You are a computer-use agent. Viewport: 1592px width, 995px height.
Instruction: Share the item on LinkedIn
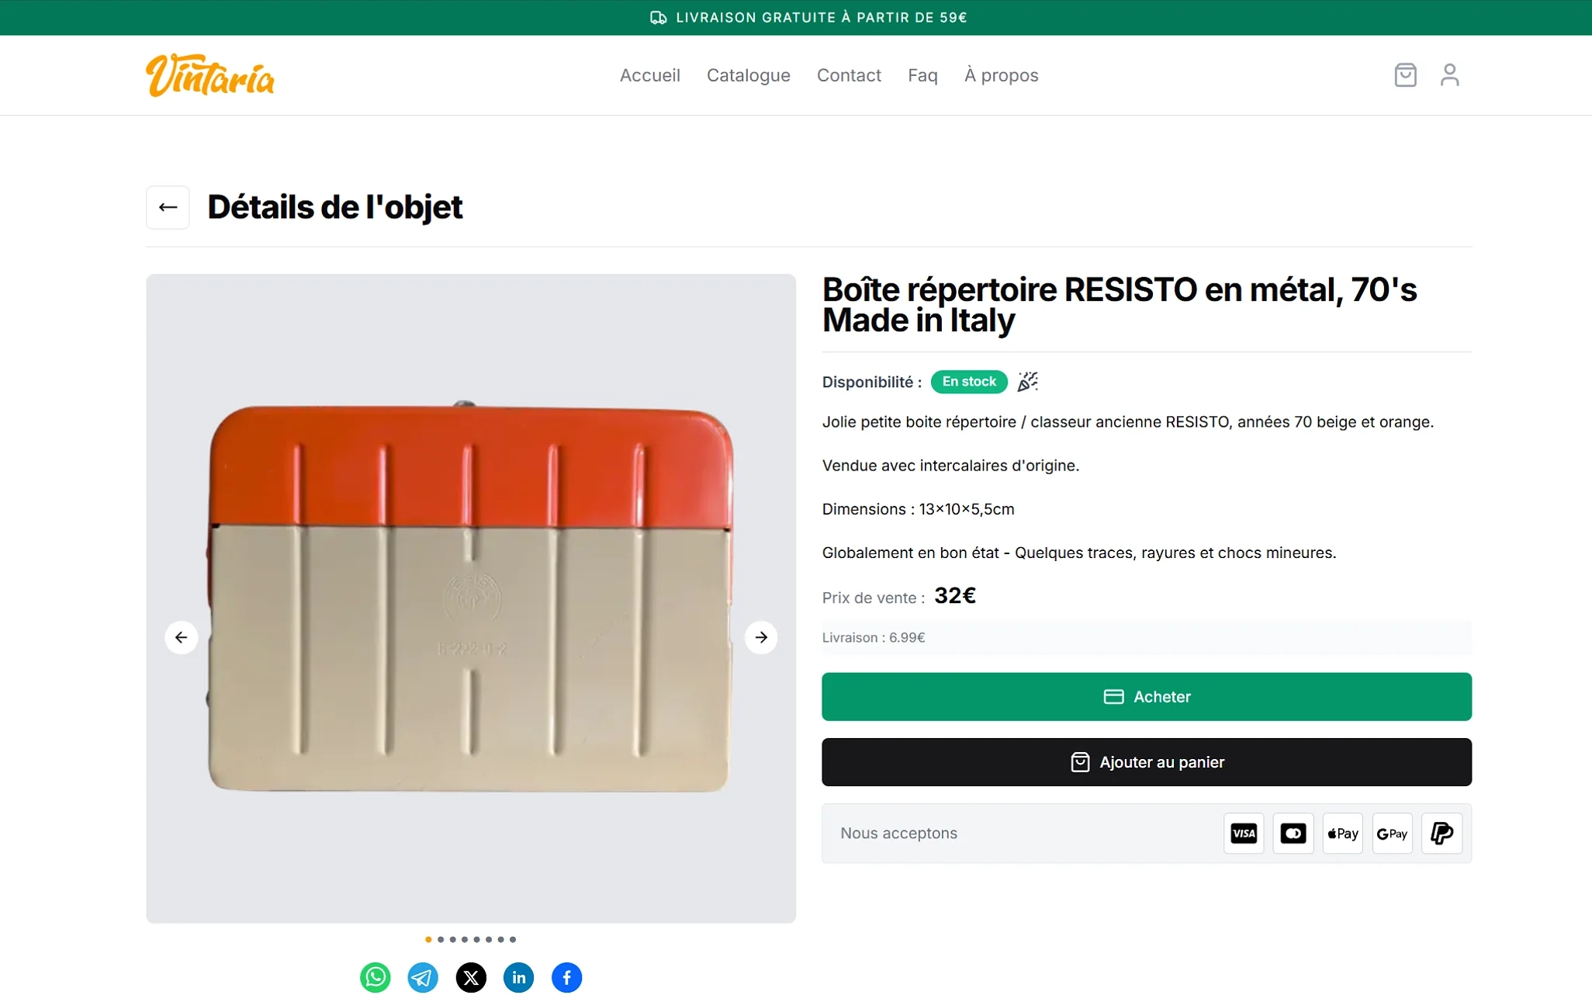[x=519, y=977]
